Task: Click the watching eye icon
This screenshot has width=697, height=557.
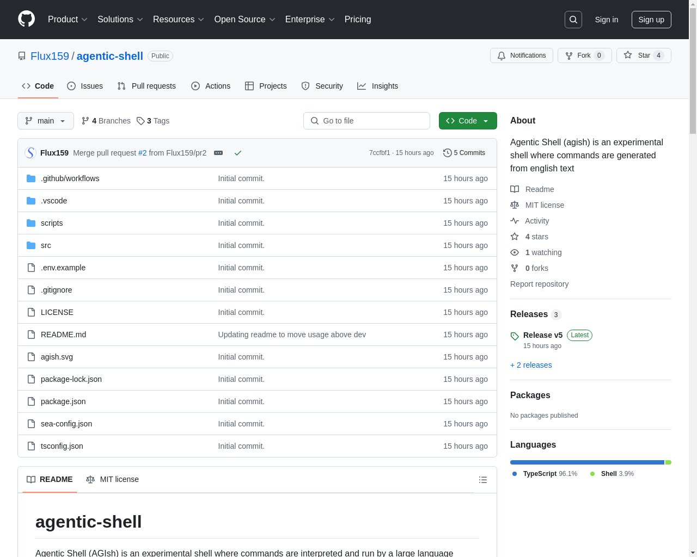Action: point(515,252)
